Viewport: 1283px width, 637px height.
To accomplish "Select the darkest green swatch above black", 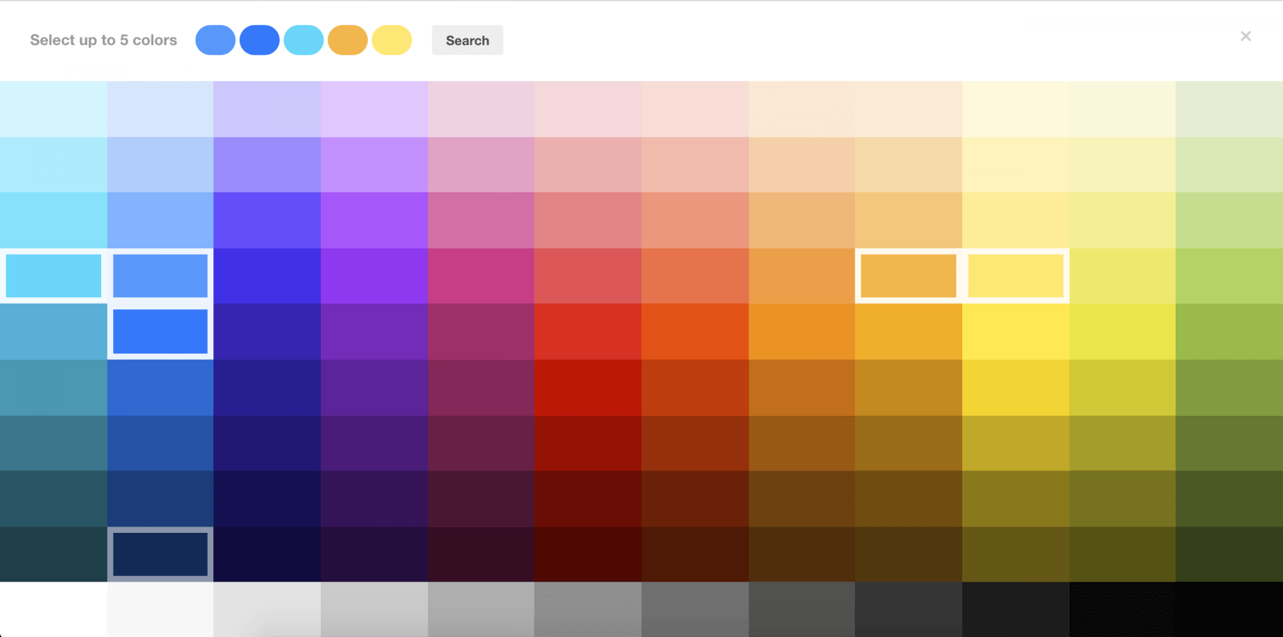I will pos(1228,554).
